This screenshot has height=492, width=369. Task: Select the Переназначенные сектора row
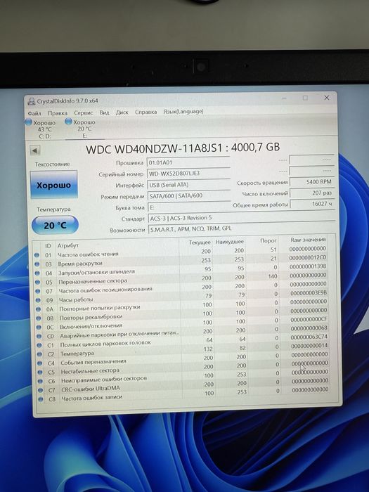click(181, 278)
